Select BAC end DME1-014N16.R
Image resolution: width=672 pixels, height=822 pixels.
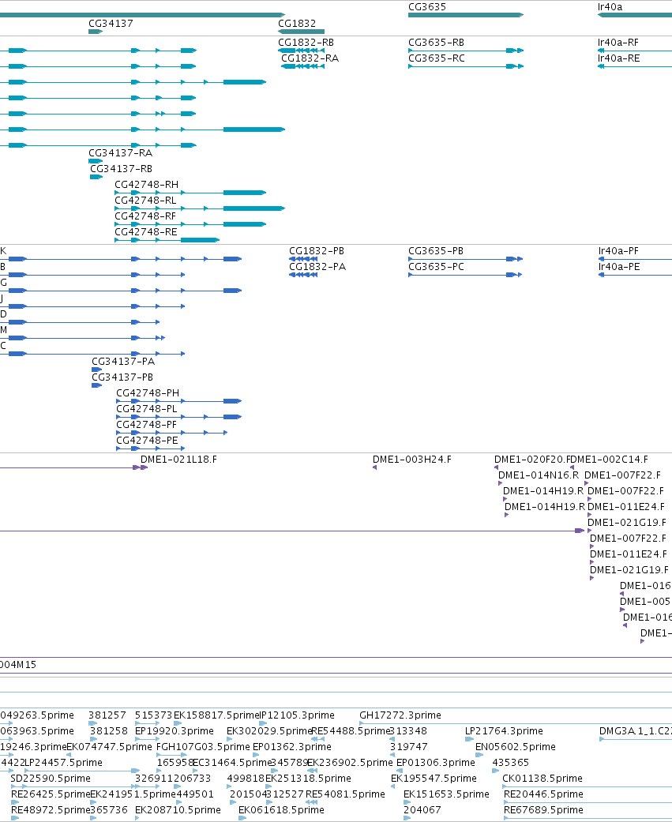coord(539,475)
